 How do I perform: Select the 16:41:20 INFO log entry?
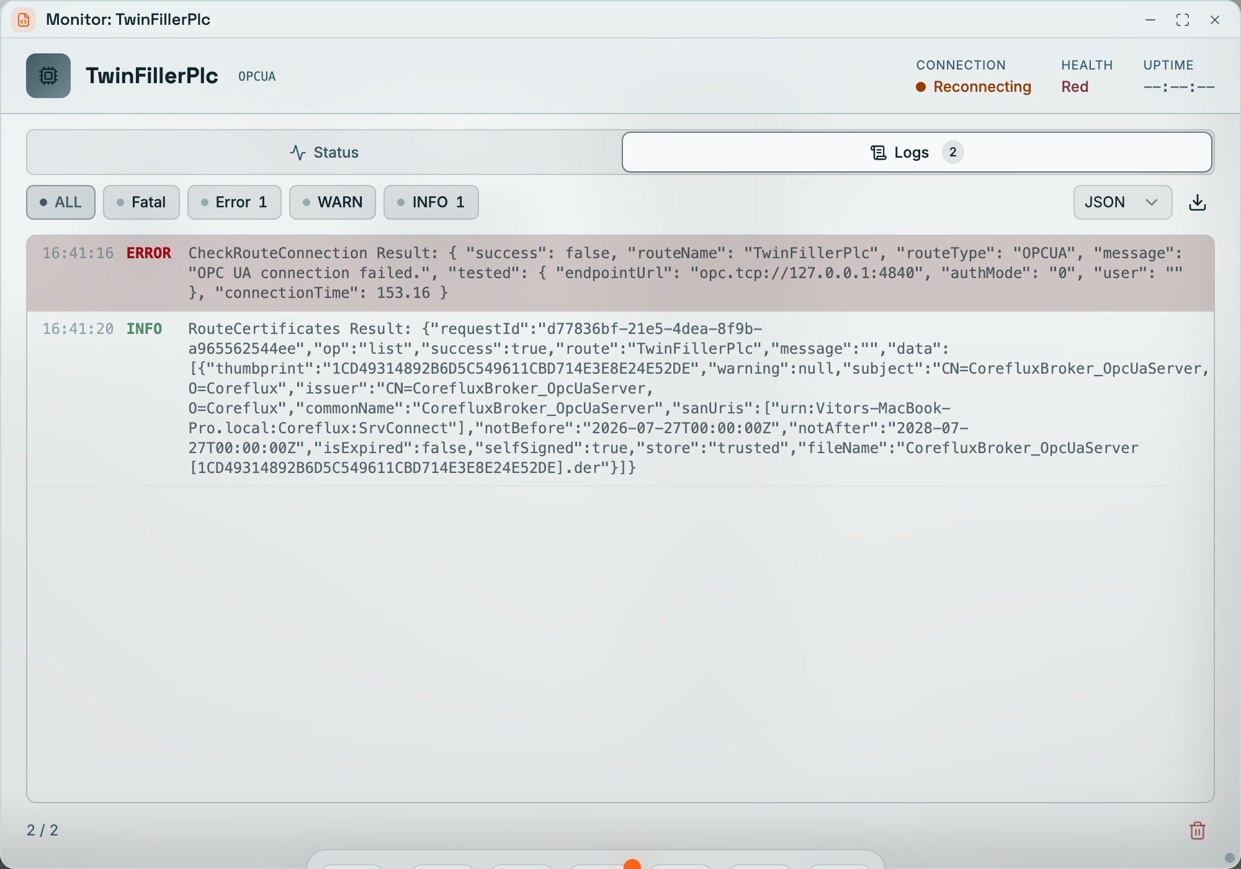click(x=620, y=398)
